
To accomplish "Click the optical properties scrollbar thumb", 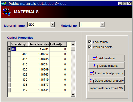I will pos(73,49).
